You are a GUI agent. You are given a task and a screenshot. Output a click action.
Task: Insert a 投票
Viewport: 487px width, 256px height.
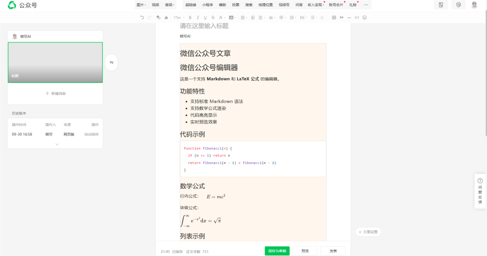pos(235,5)
